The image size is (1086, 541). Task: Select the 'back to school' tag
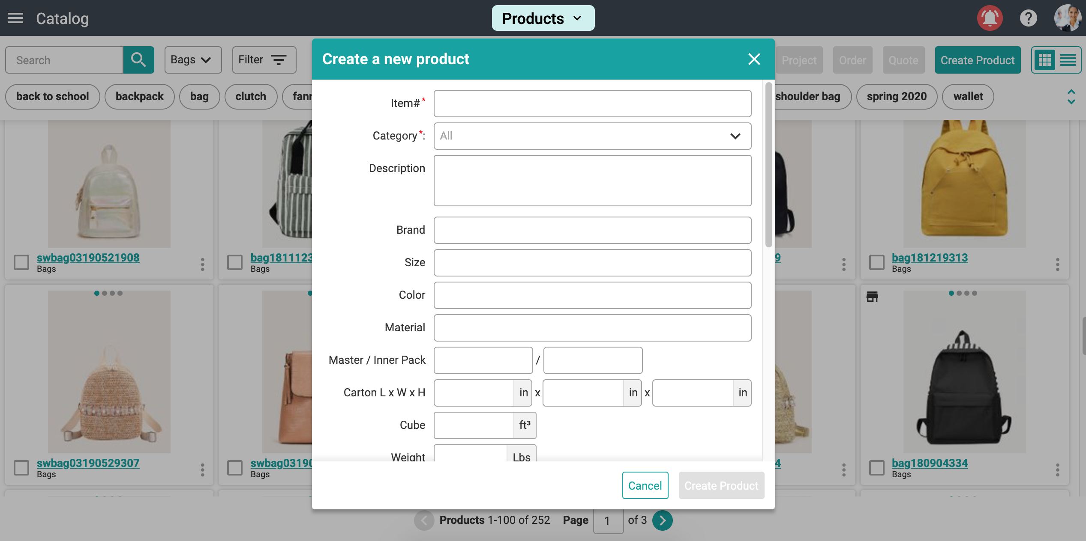(x=53, y=97)
